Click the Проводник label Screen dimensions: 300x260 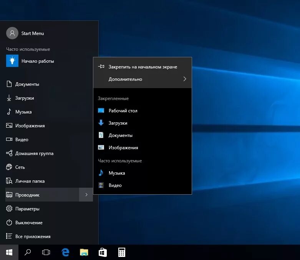click(27, 195)
